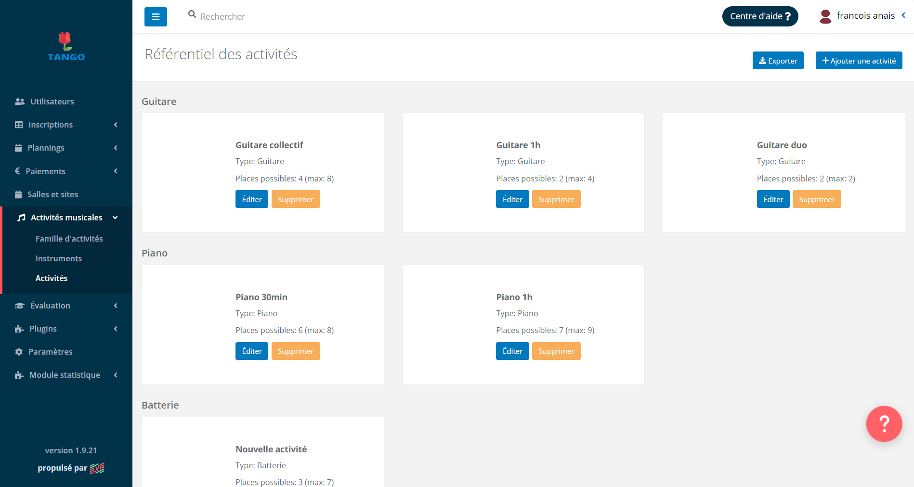This screenshot has width=914, height=487.
Task: Delete the Guitare 1h activity
Action: coord(556,199)
